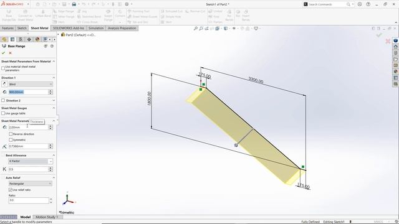The image size is (399, 224).
Task: Open the Analysis Preparation tab
Action: [x=122, y=28]
